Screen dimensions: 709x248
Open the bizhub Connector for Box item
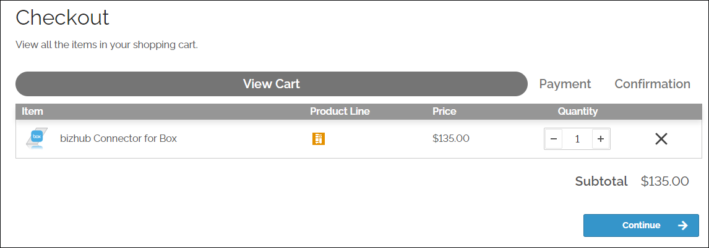118,138
